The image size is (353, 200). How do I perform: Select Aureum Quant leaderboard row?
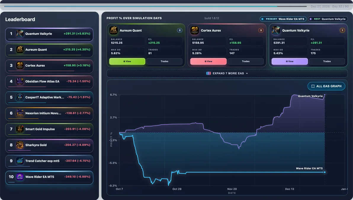49,50
